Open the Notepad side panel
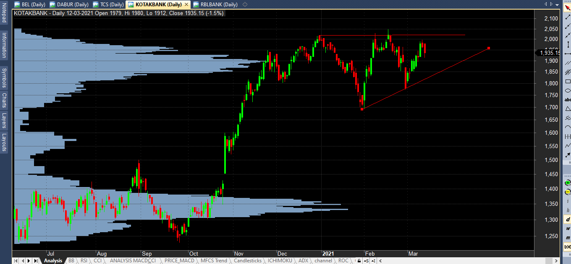Screen dimensions: 571x264 4,13
